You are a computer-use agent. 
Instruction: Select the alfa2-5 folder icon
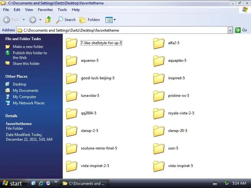tap(159, 43)
